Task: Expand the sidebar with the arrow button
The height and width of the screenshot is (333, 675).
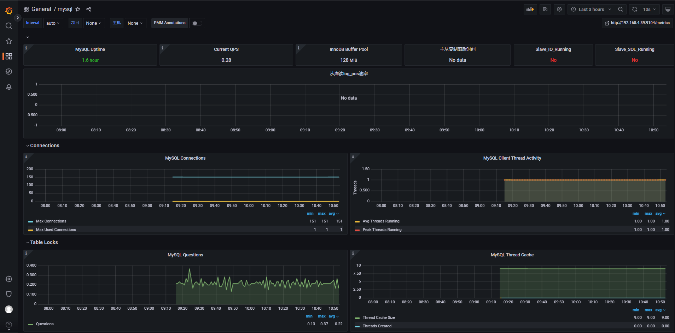Action: (18, 18)
